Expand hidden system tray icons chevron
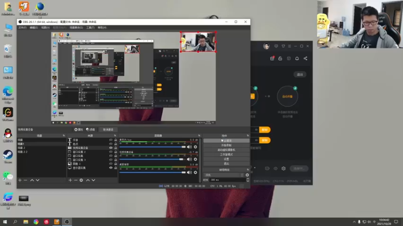The width and height of the screenshot is (403, 226). point(354,222)
